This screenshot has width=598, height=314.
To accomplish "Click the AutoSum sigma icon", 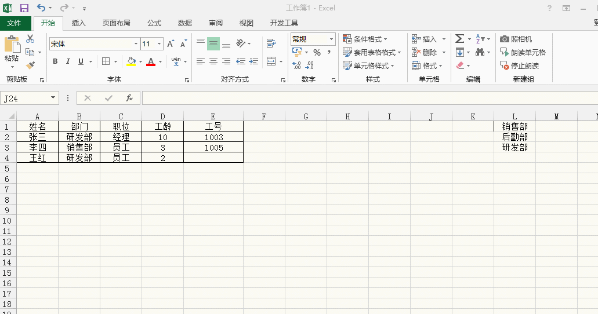I will tap(459, 39).
